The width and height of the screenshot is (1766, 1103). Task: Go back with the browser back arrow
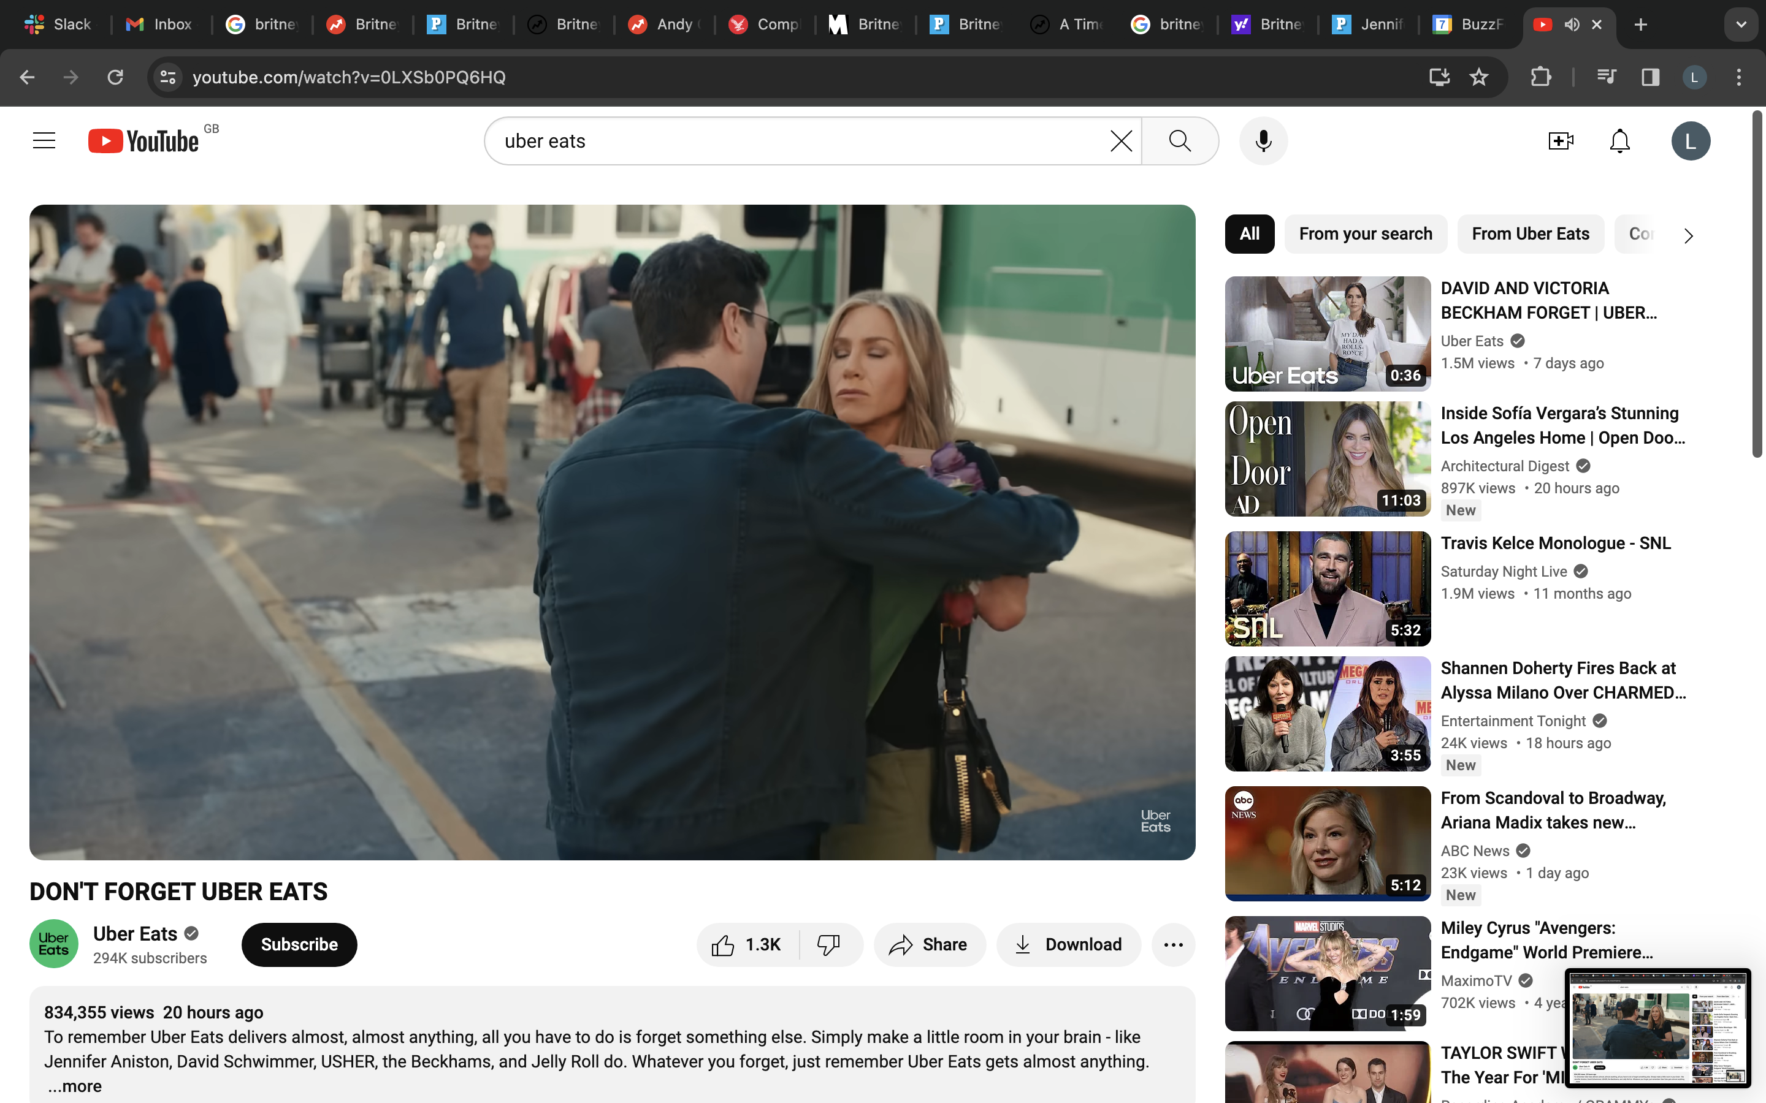(27, 77)
